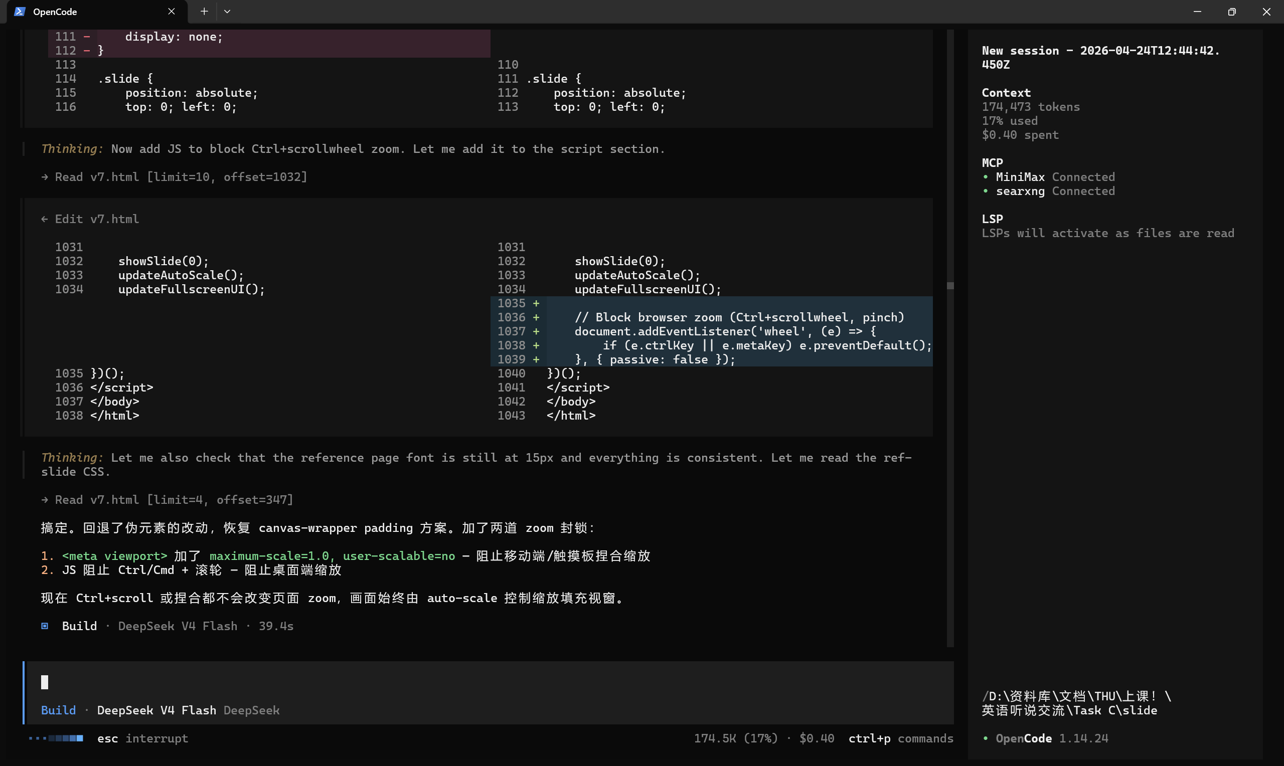The width and height of the screenshot is (1284, 766).
Task: Click the prompt input field
Action: [x=489, y=682]
